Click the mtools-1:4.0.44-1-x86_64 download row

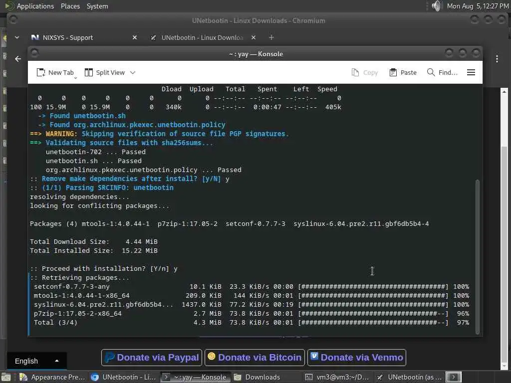(251, 296)
